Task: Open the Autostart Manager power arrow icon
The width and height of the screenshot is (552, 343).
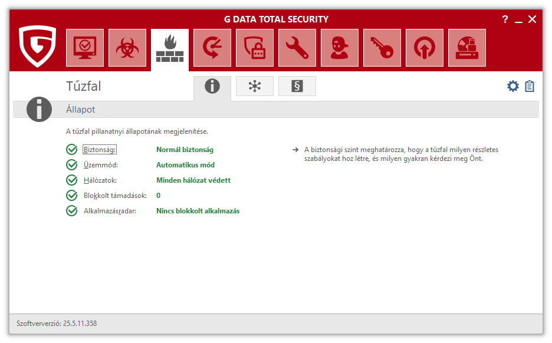Action: (424, 48)
